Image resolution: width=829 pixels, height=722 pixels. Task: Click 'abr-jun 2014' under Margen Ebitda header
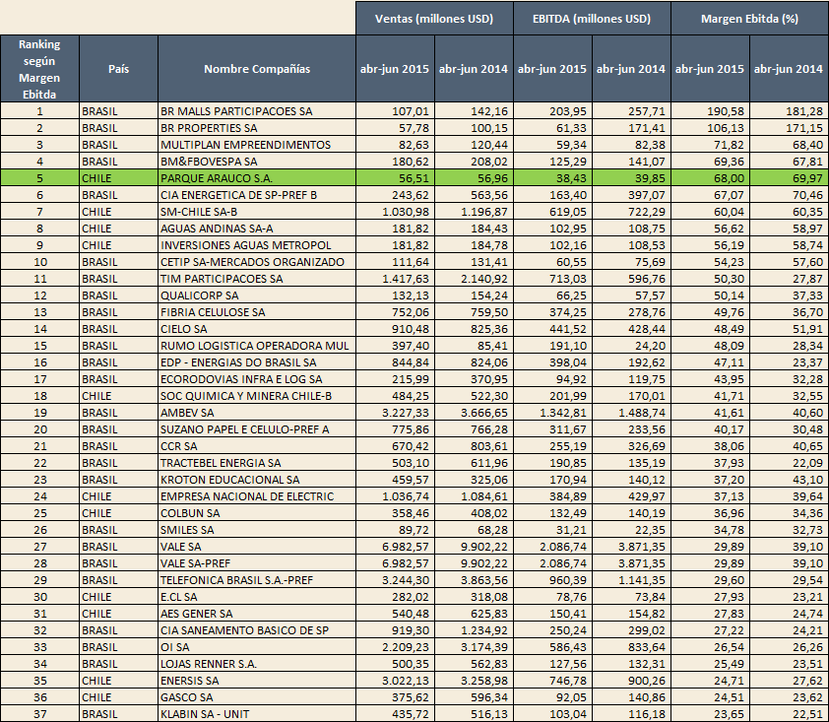789,69
